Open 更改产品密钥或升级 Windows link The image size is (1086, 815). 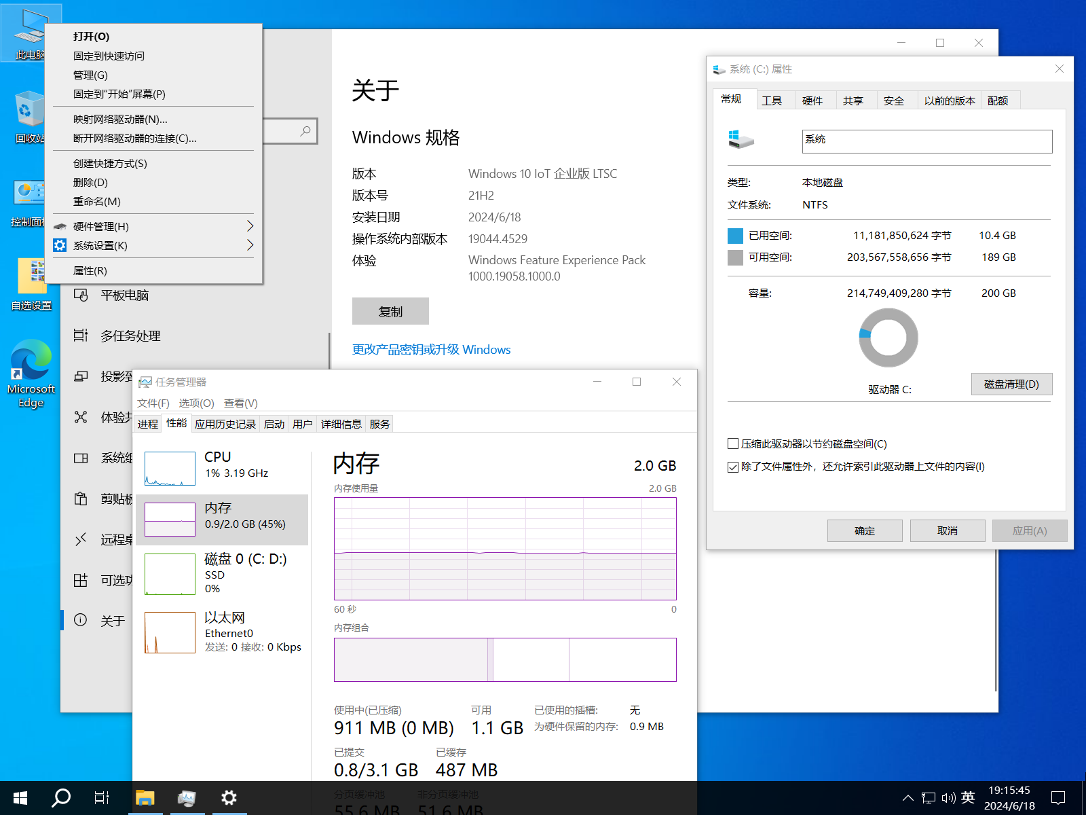432,349
